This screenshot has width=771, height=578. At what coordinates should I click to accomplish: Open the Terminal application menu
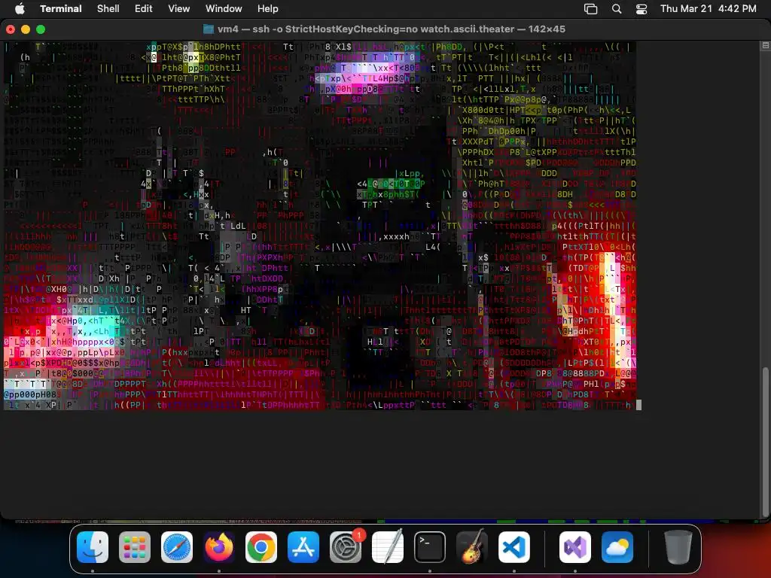(60, 9)
